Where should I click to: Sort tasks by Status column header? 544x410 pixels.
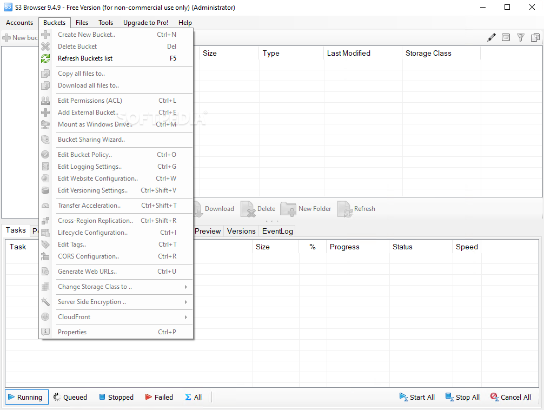(421, 247)
